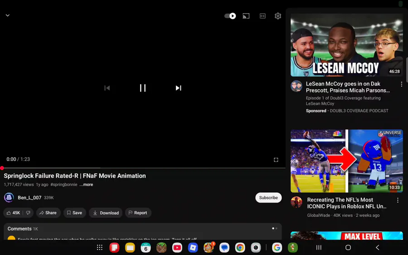Open the app drawer grid icon
The image size is (408, 255).
(100, 247)
